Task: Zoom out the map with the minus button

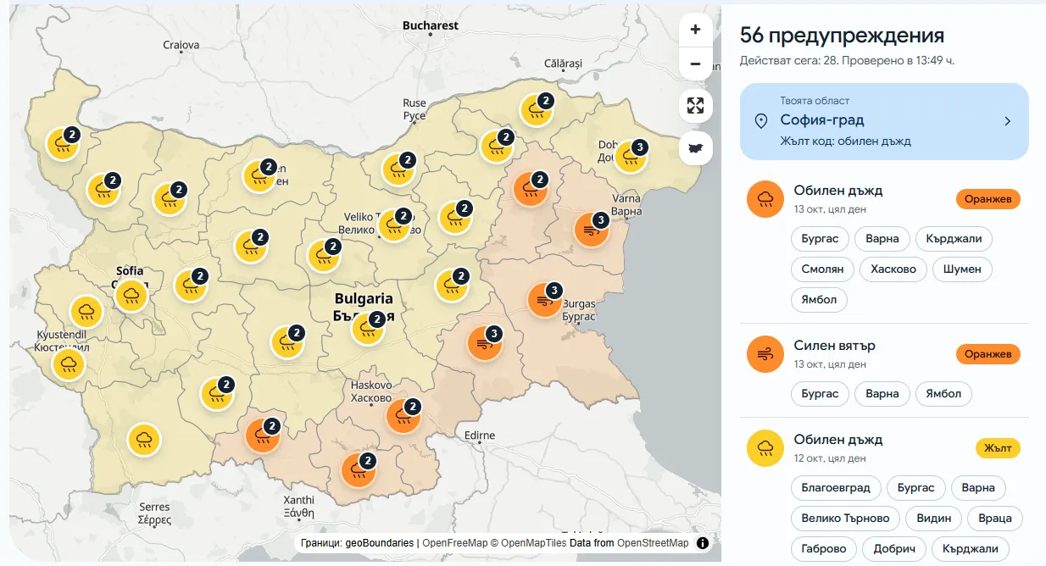Action: pos(695,64)
